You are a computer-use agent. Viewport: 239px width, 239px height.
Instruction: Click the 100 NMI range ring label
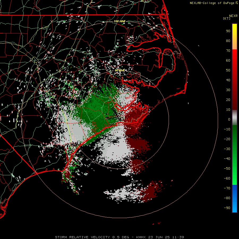tap(119, 21)
